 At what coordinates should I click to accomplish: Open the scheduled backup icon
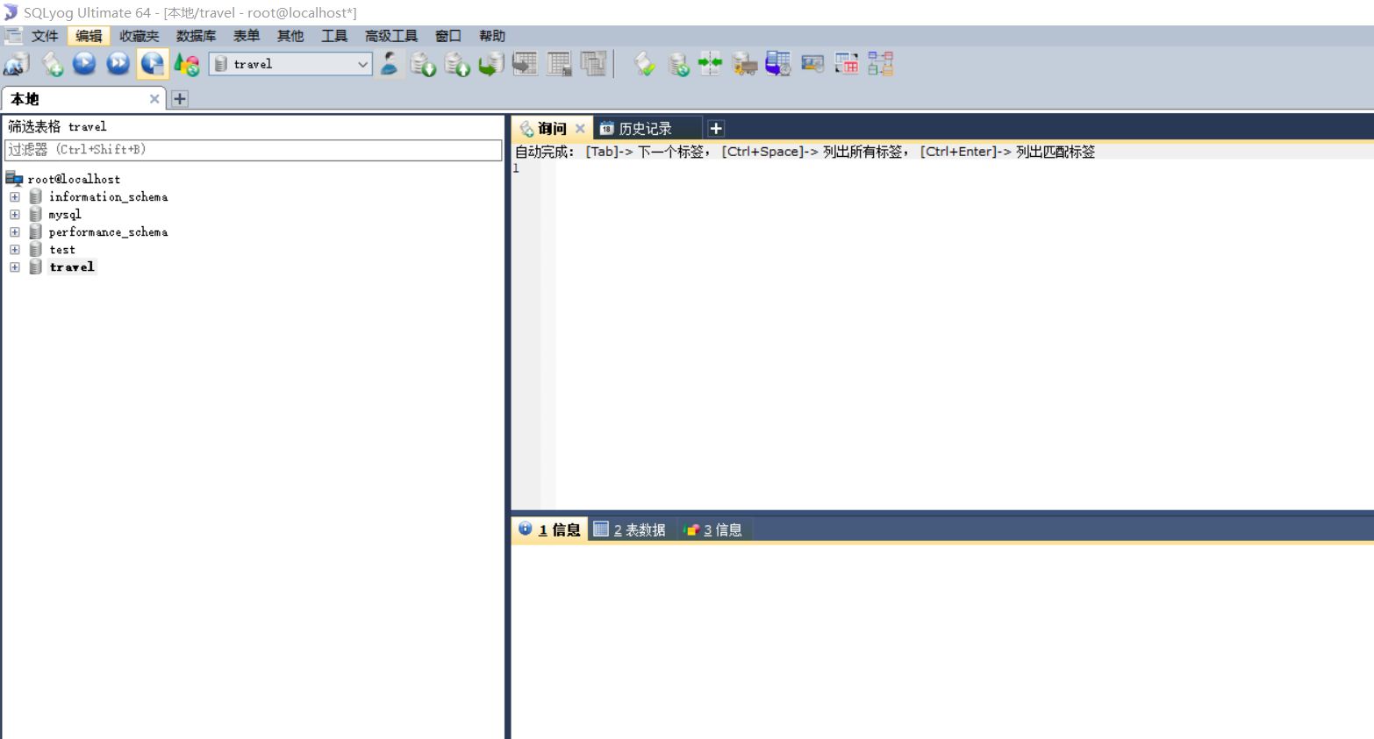pos(778,64)
